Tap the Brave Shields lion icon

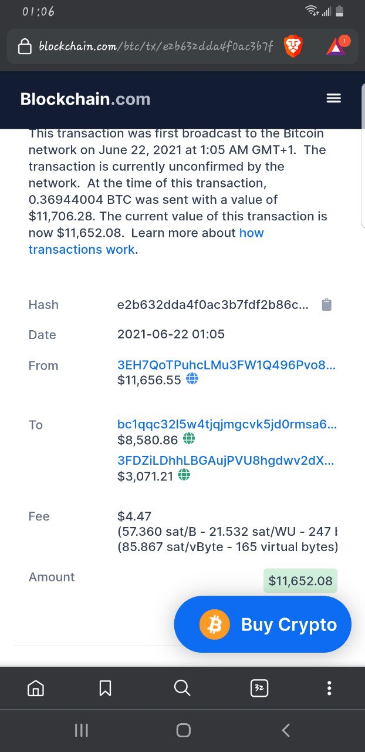pyautogui.click(x=293, y=46)
